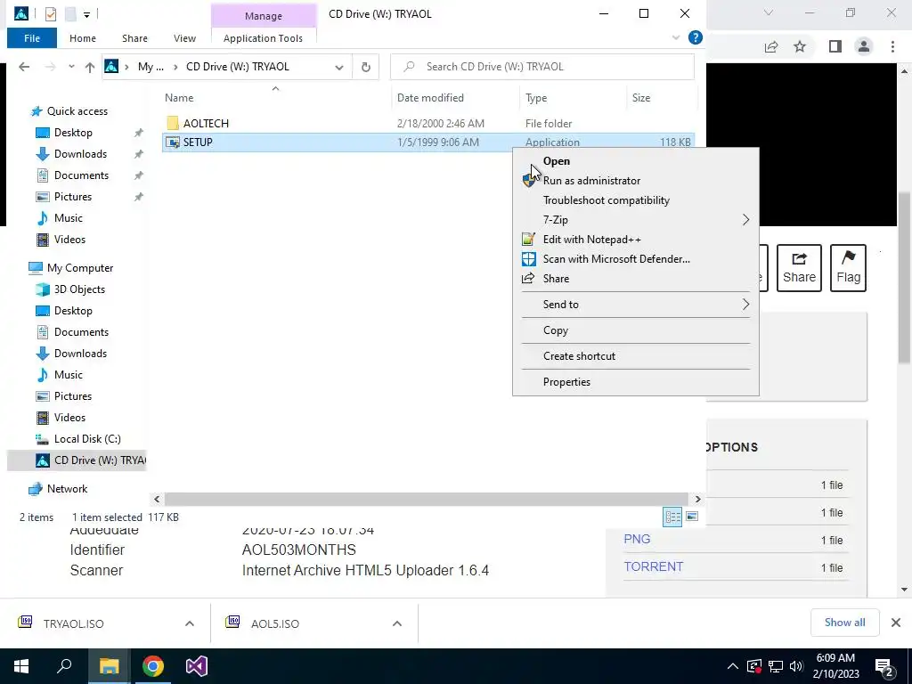Click Show all downloads
Screen dimensions: 912x684
point(844,623)
